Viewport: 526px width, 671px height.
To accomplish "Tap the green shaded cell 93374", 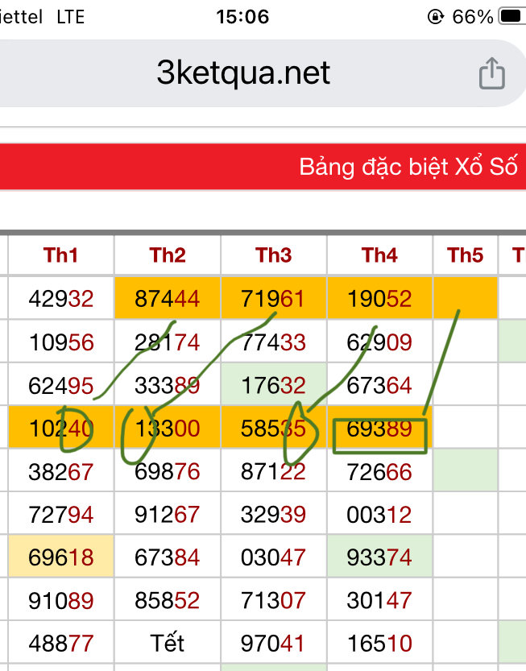I will [379, 557].
